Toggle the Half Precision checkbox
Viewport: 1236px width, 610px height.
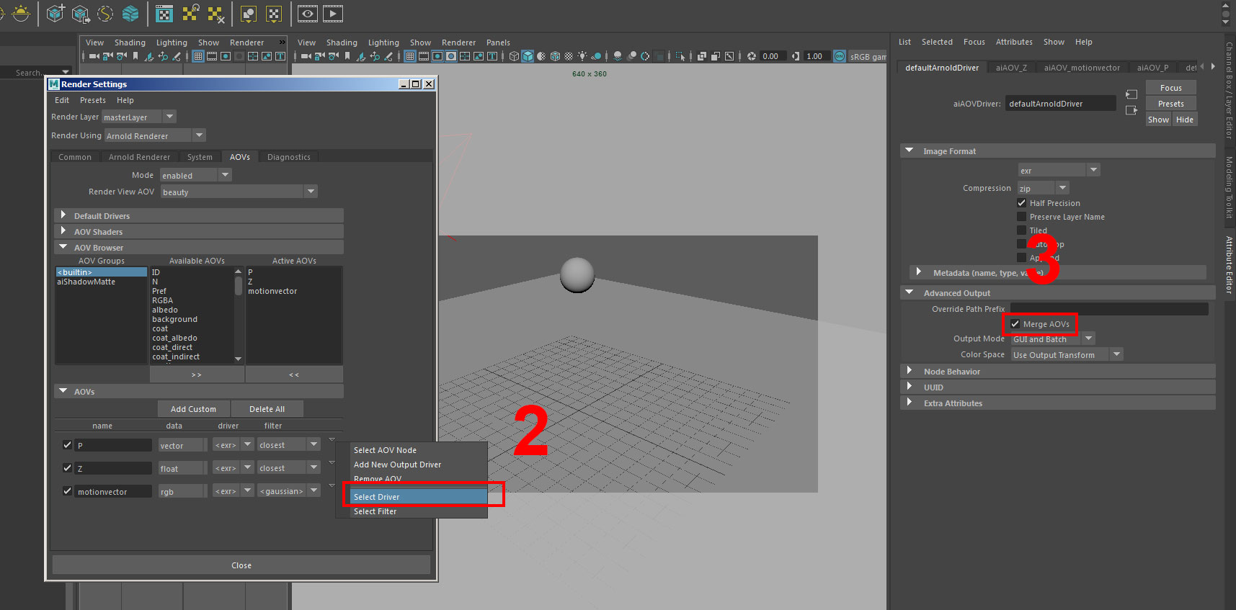(1021, 203)
